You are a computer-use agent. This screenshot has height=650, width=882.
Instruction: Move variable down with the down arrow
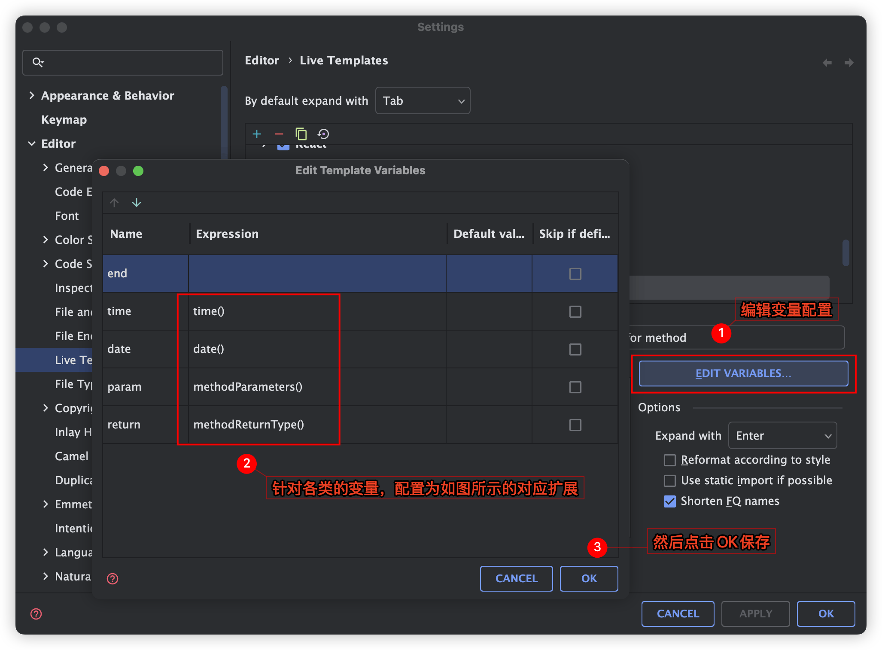point(137,202)
